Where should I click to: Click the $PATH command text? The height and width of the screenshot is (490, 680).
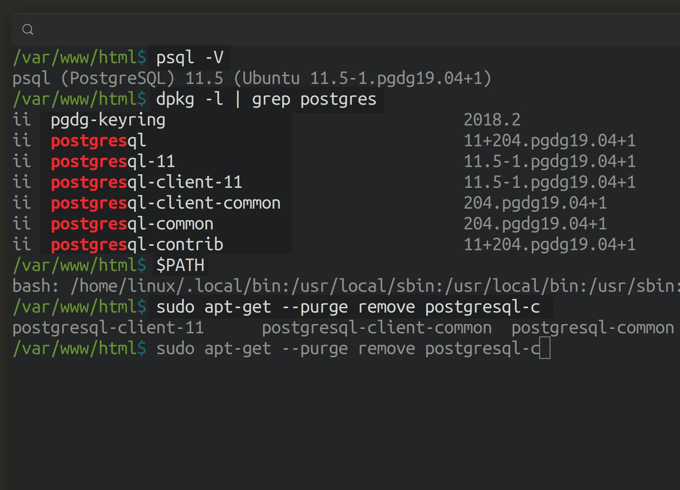(180, 265)
